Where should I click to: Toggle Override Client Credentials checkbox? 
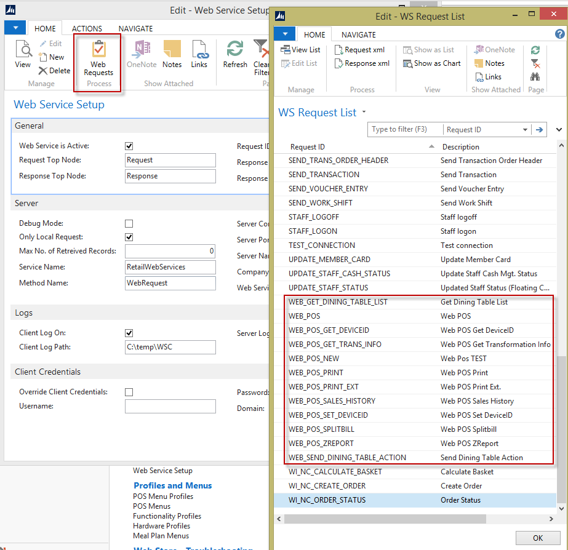click(x=129, y=393)
